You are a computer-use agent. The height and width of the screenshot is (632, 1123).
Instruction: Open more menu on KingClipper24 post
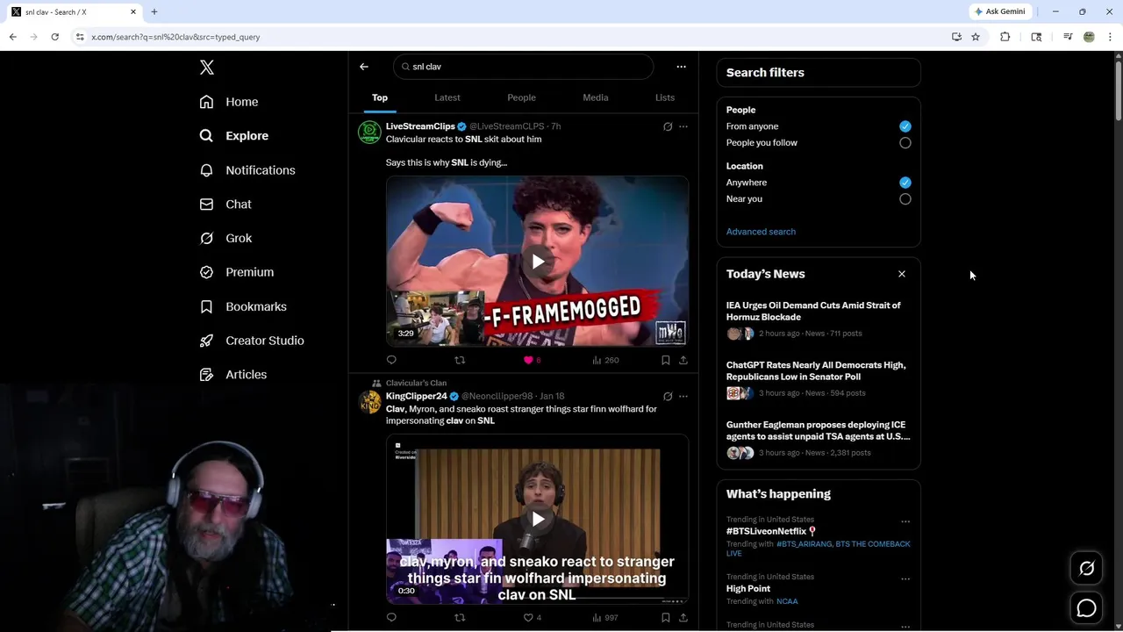point(683,396)
